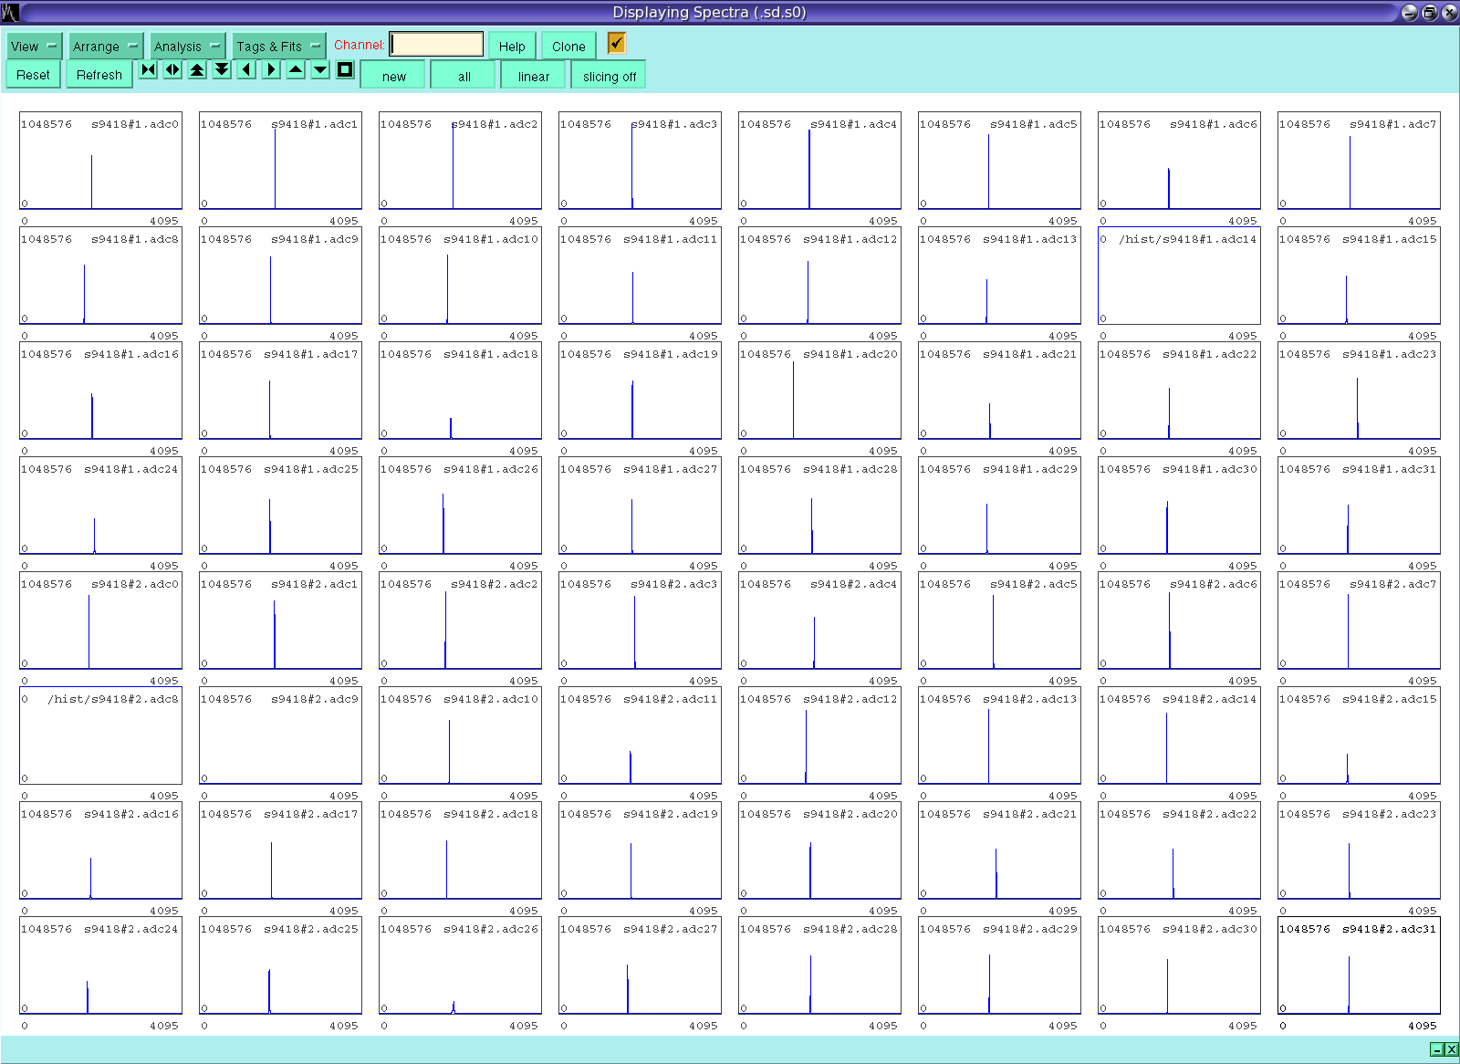Click the outward-pointing arrows horizontal expand icon
The image size is (1460, 1064).
(x=172, y=70)
